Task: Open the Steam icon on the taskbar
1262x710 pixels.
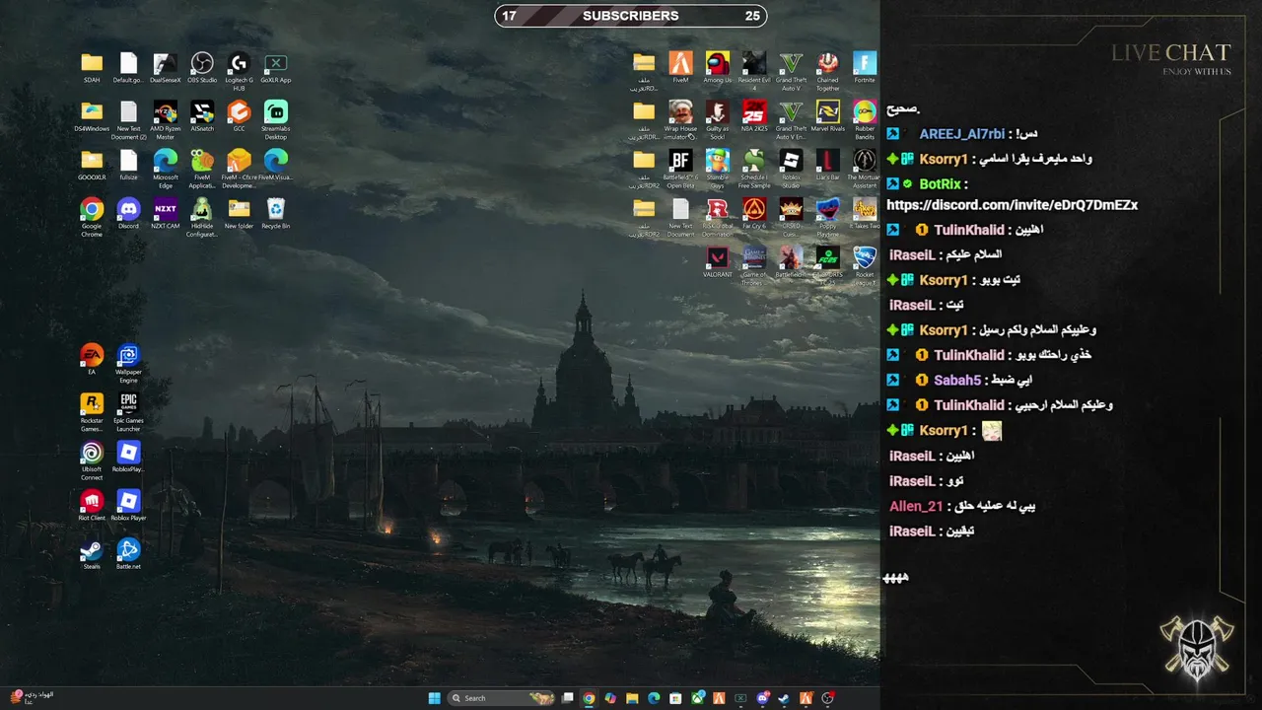Action: coord(784,698)
